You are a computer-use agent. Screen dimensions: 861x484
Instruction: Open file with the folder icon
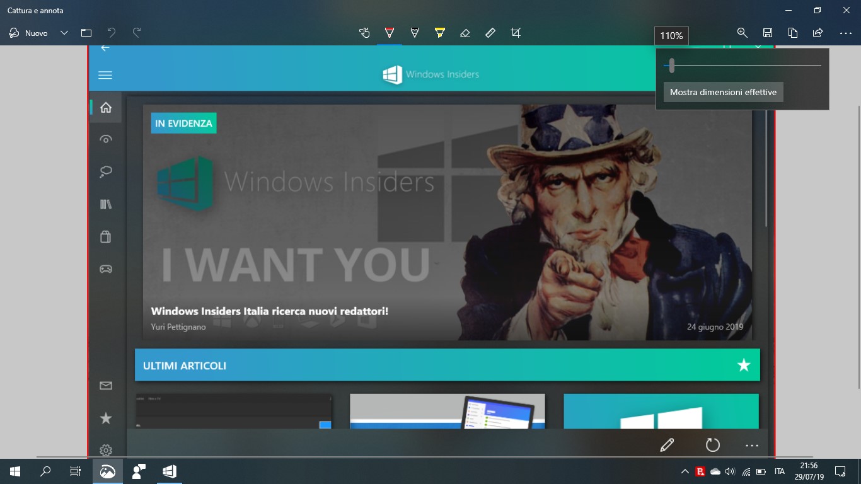tap(86, 33)
